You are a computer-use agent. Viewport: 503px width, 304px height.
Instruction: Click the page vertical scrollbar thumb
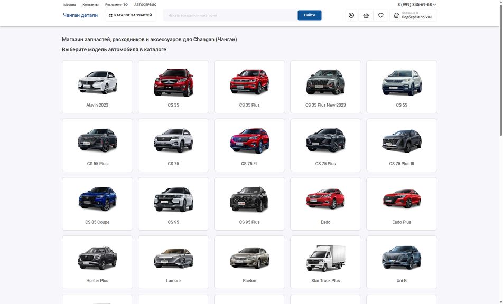click(x=500, y=70)
